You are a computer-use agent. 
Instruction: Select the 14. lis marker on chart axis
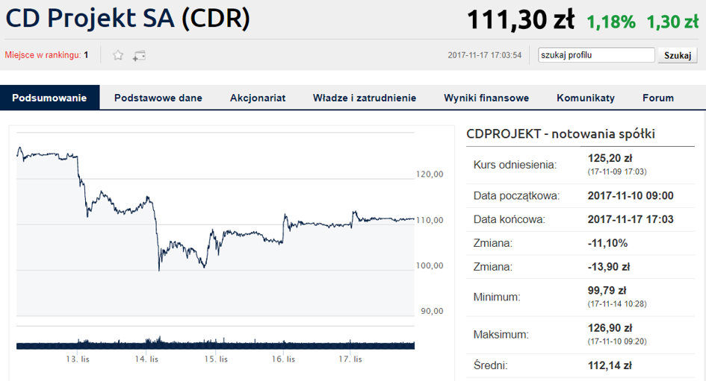click(x=146, y=359)
